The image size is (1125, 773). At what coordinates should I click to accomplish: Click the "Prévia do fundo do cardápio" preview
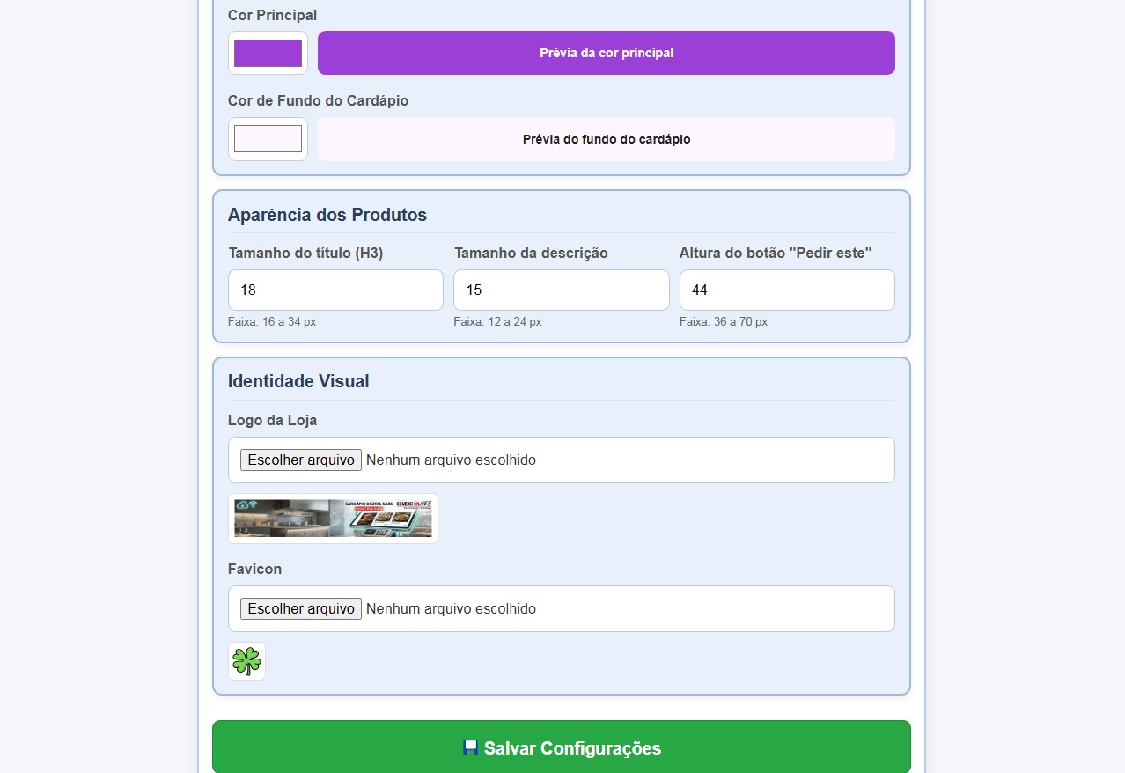pyautogui.click(x=606, y=139)
